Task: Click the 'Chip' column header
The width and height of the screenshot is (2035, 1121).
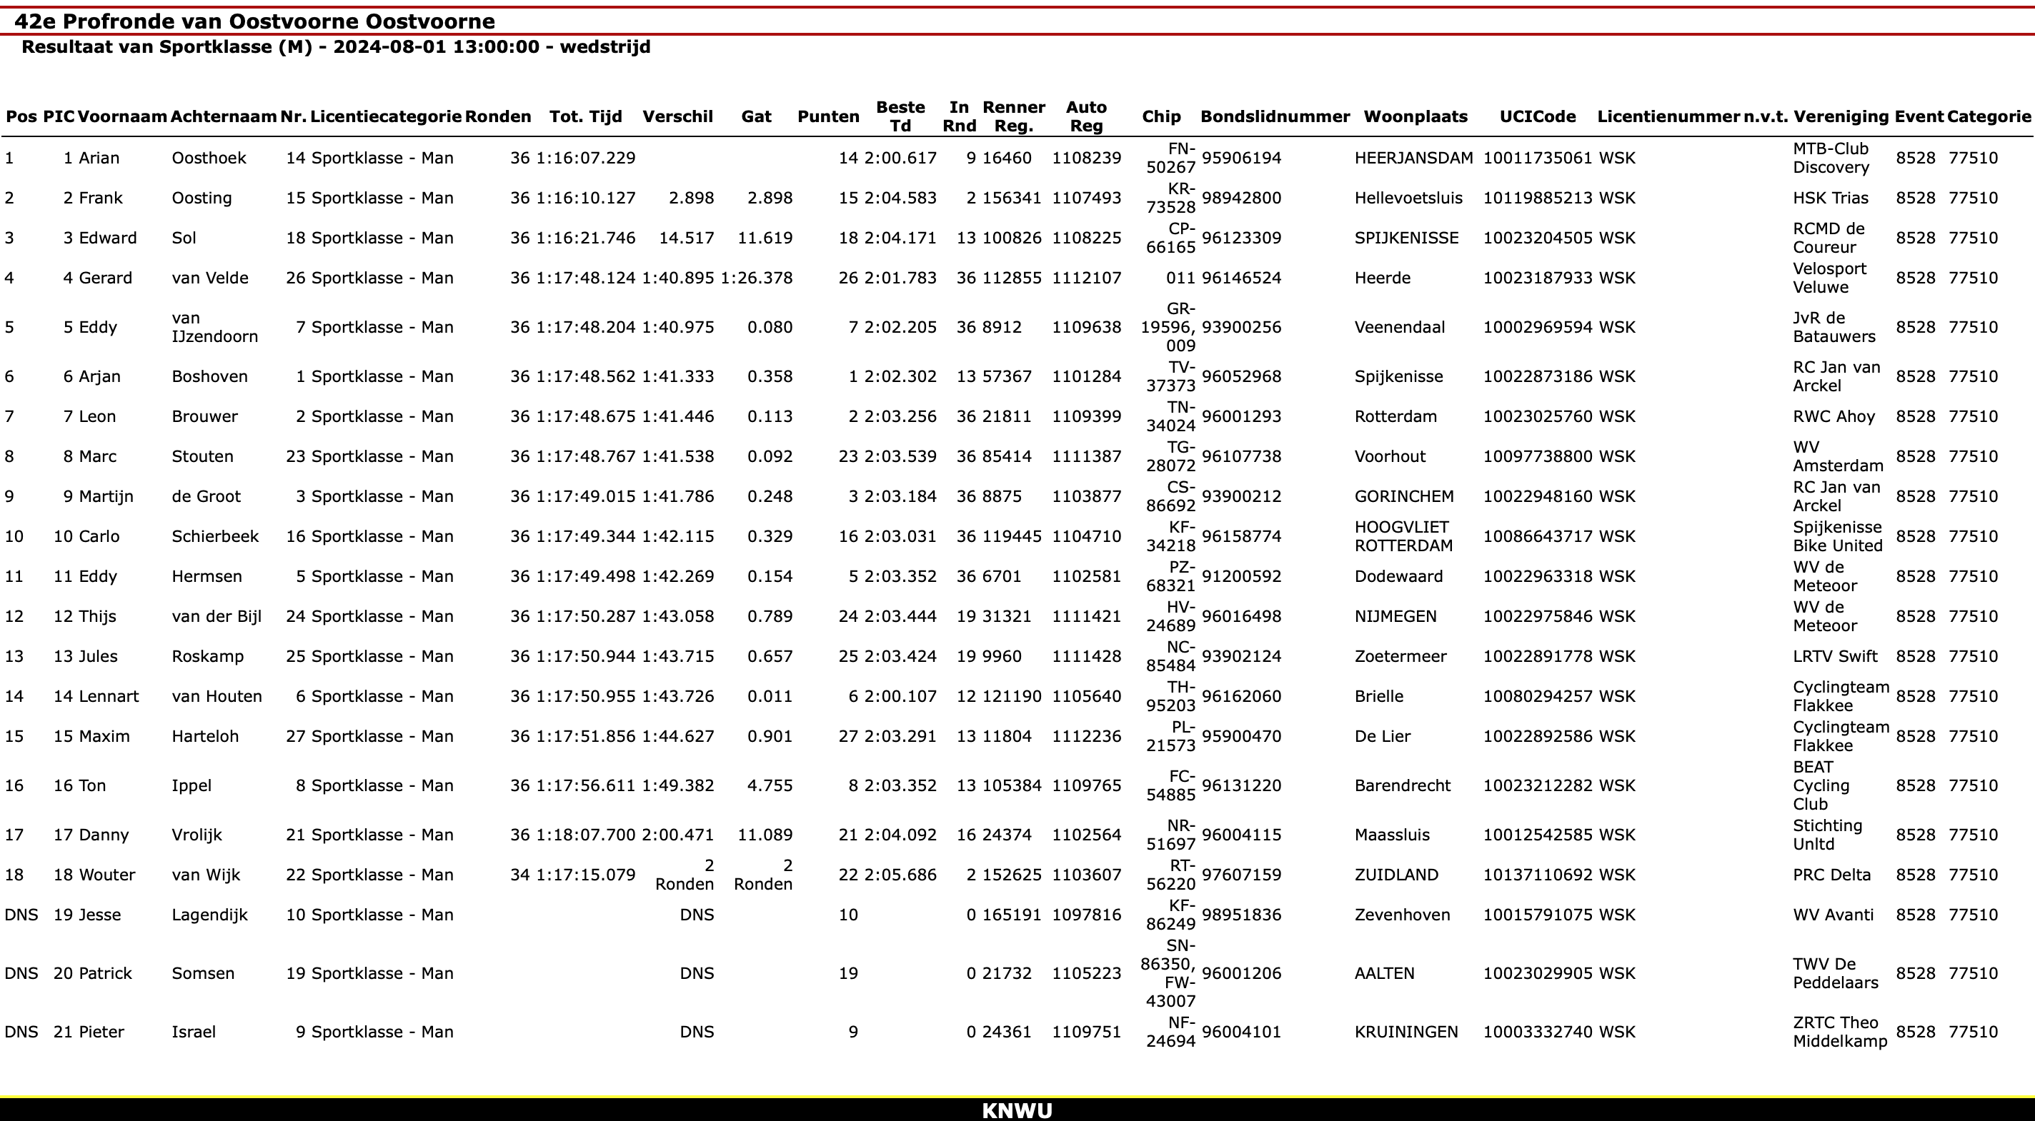Action: [1160, 117]
